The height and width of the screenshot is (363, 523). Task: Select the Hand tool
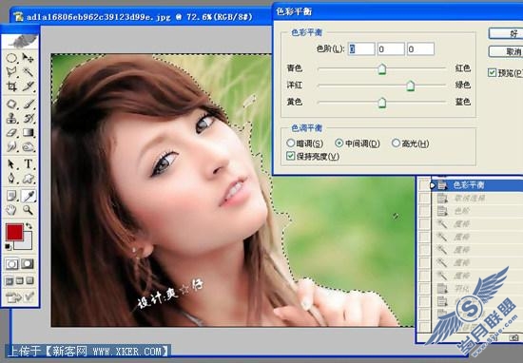pyautogui.click(x=11, y=210)
